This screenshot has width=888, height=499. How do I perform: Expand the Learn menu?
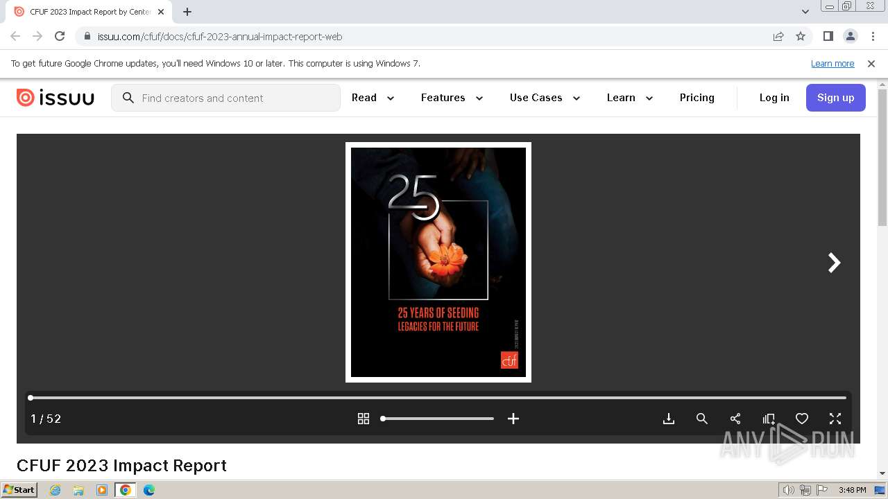point(630,98)
